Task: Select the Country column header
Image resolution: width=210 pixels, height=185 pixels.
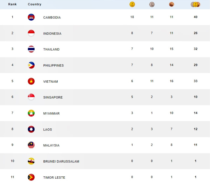Action: 35,4
